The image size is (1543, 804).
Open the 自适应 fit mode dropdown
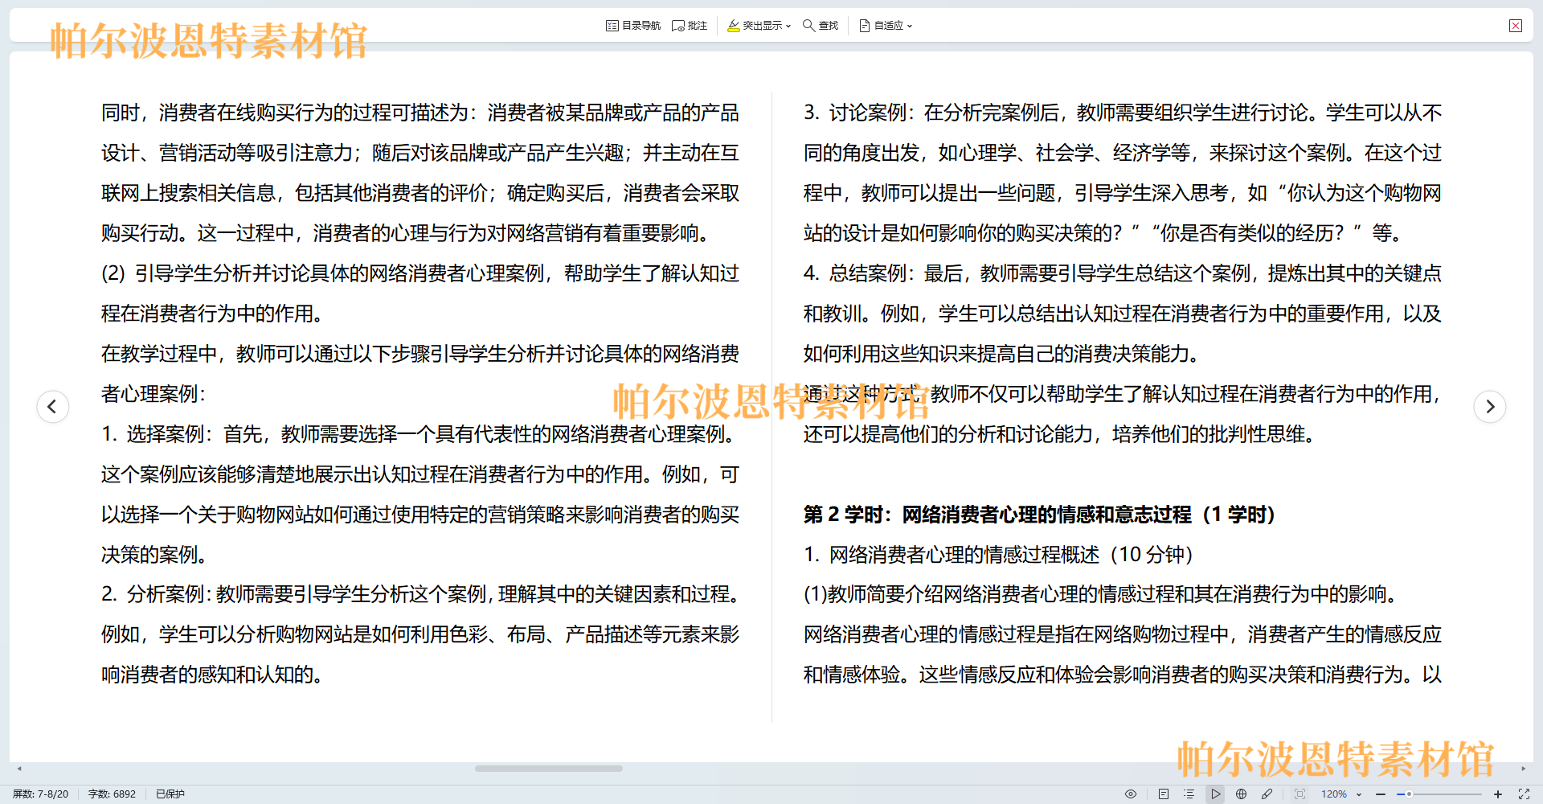[x=886, y=26]
